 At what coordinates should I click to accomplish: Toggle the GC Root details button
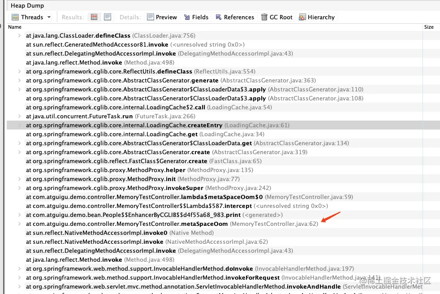[x=277, y=17]
